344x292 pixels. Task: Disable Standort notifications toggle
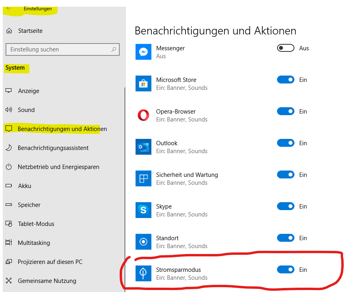(x=285, y=238)
